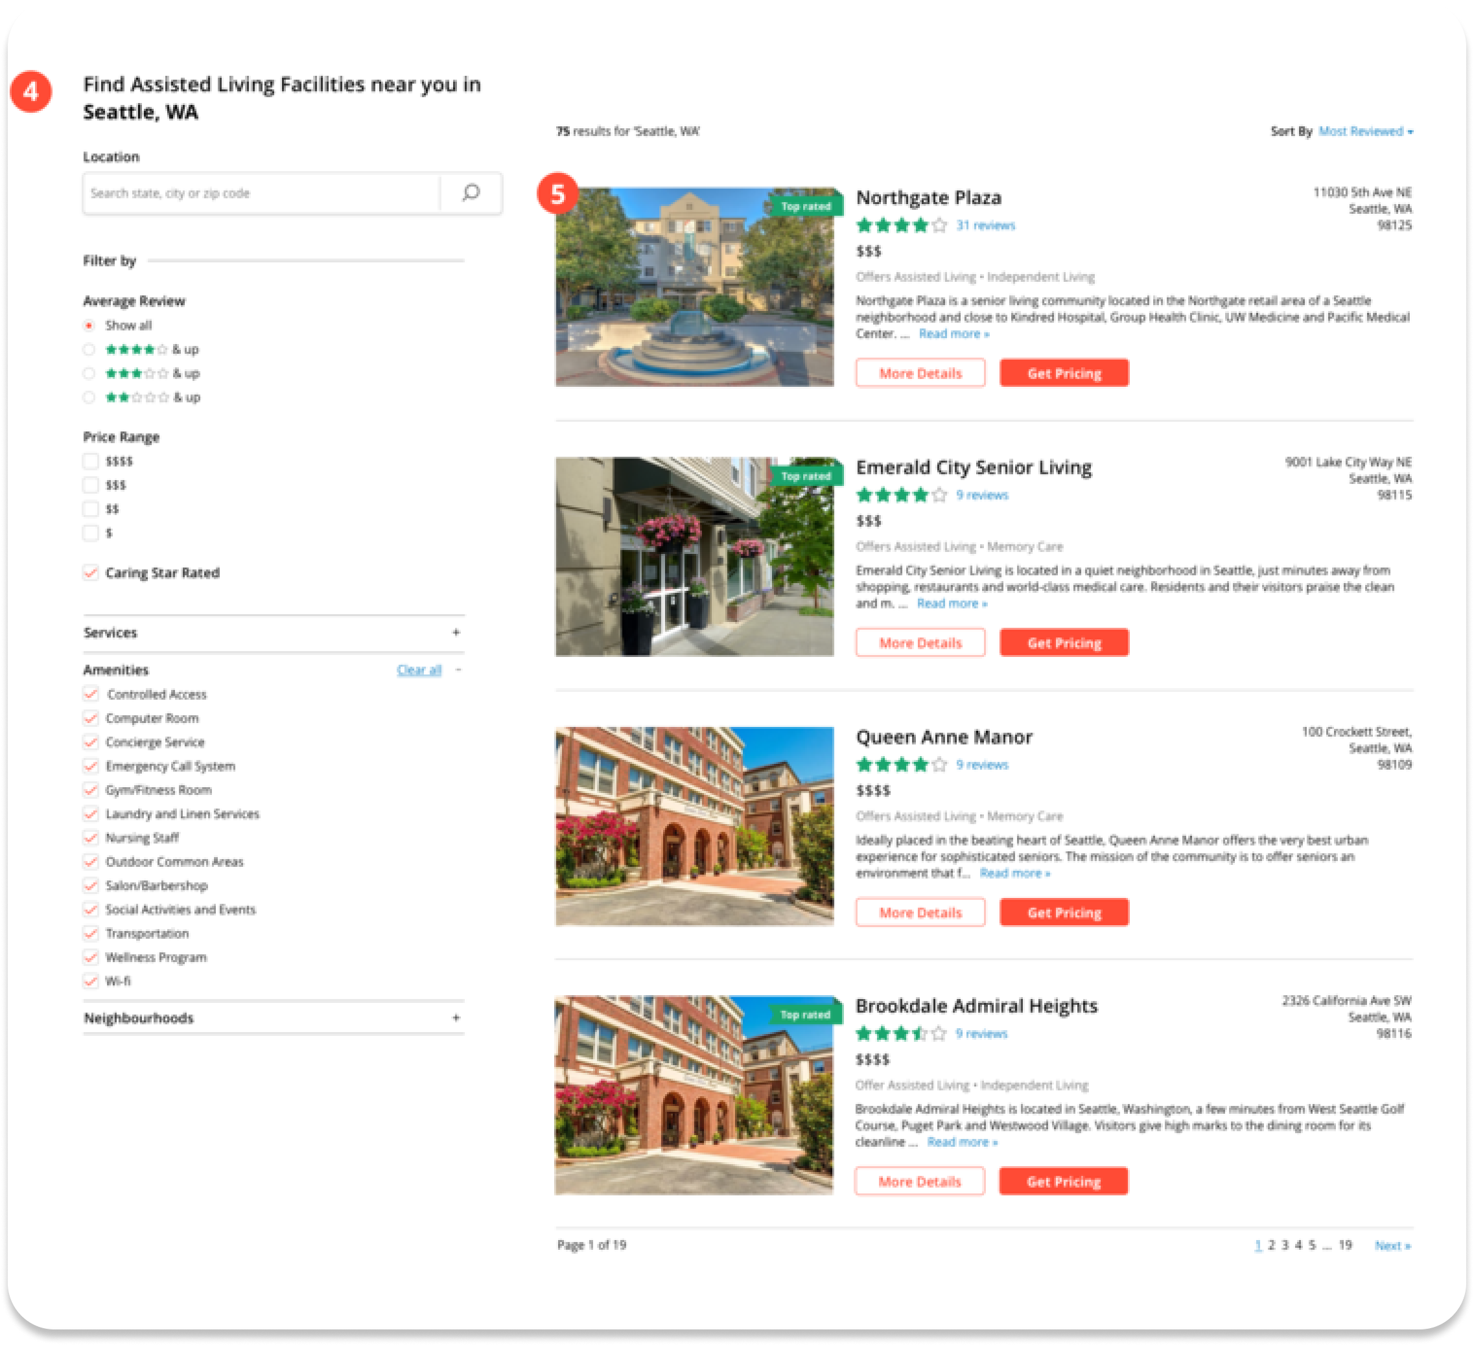Viewport: 1474px width, 1345px height.
Task: Click Queen Anne Manor star rating
Action: [x=901, y=765]
